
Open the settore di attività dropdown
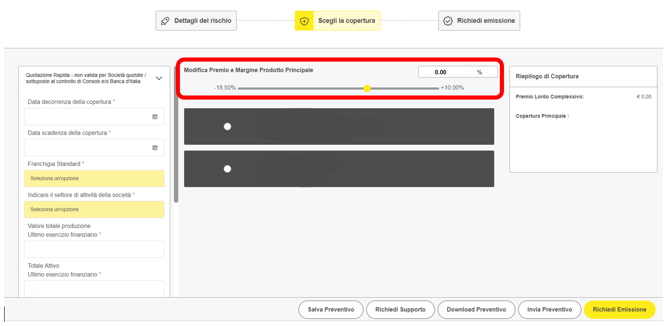coord(94,209)
